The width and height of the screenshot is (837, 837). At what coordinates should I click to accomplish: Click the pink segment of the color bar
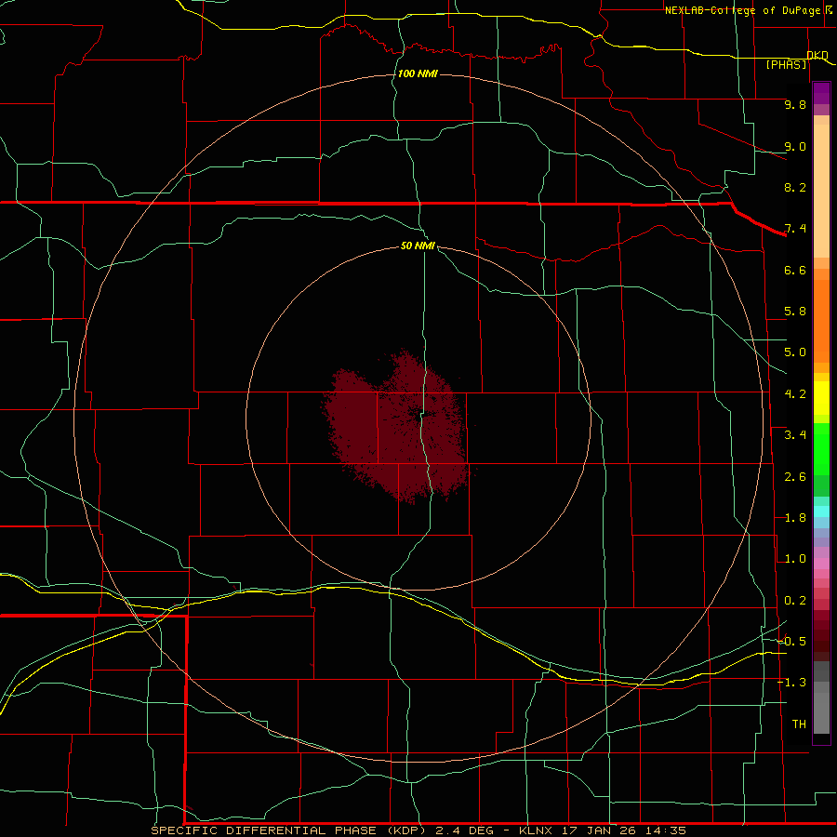tap(821, 564)
